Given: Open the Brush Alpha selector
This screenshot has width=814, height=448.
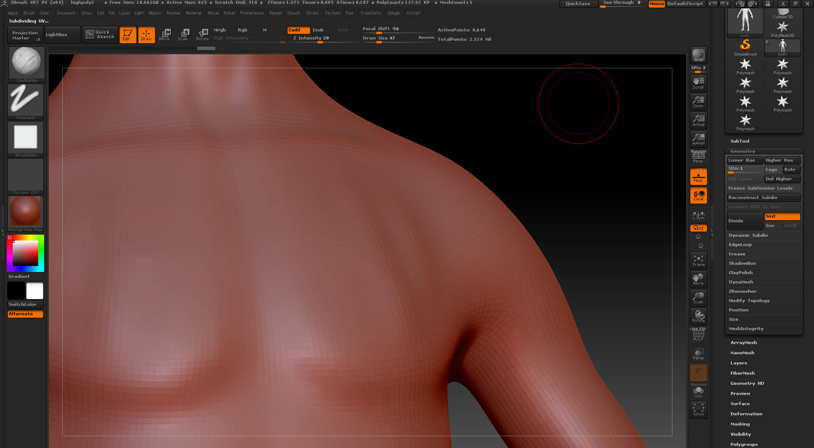Looking at the screenshot, I should point(25,139).
